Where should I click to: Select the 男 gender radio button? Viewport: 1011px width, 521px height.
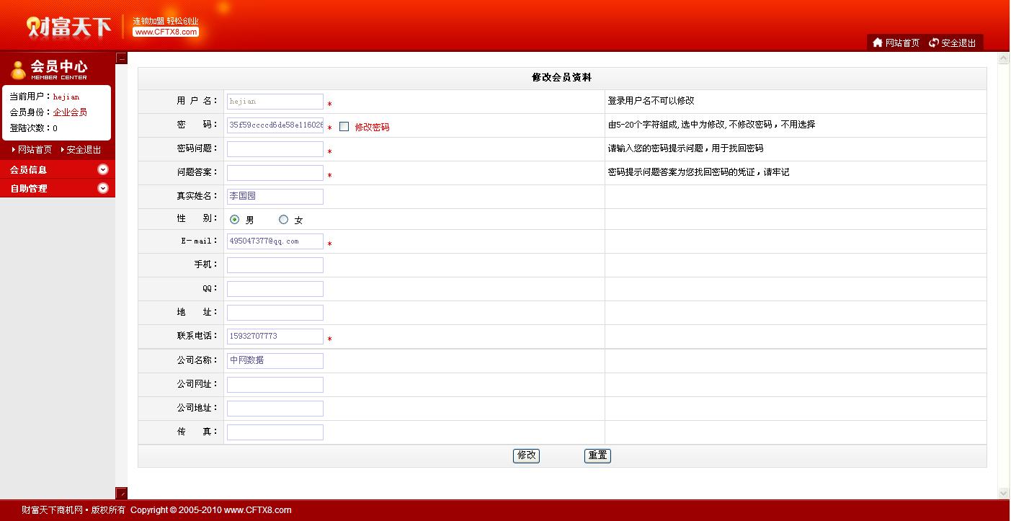click(x=234, y=220)
